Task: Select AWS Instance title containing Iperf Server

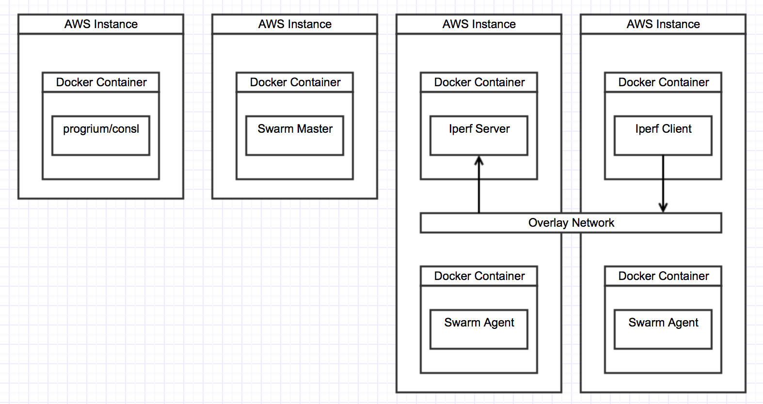Action: pos(479,24)
